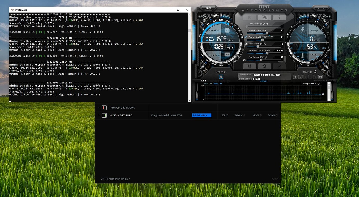Click thermometer icon in temperature gauge
The width and height of the screenshot is (359, 197).
point(303,55)
